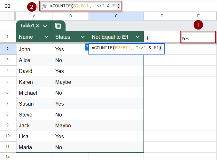Select row 12 header
217x160 pixels.
pos(7,156)
